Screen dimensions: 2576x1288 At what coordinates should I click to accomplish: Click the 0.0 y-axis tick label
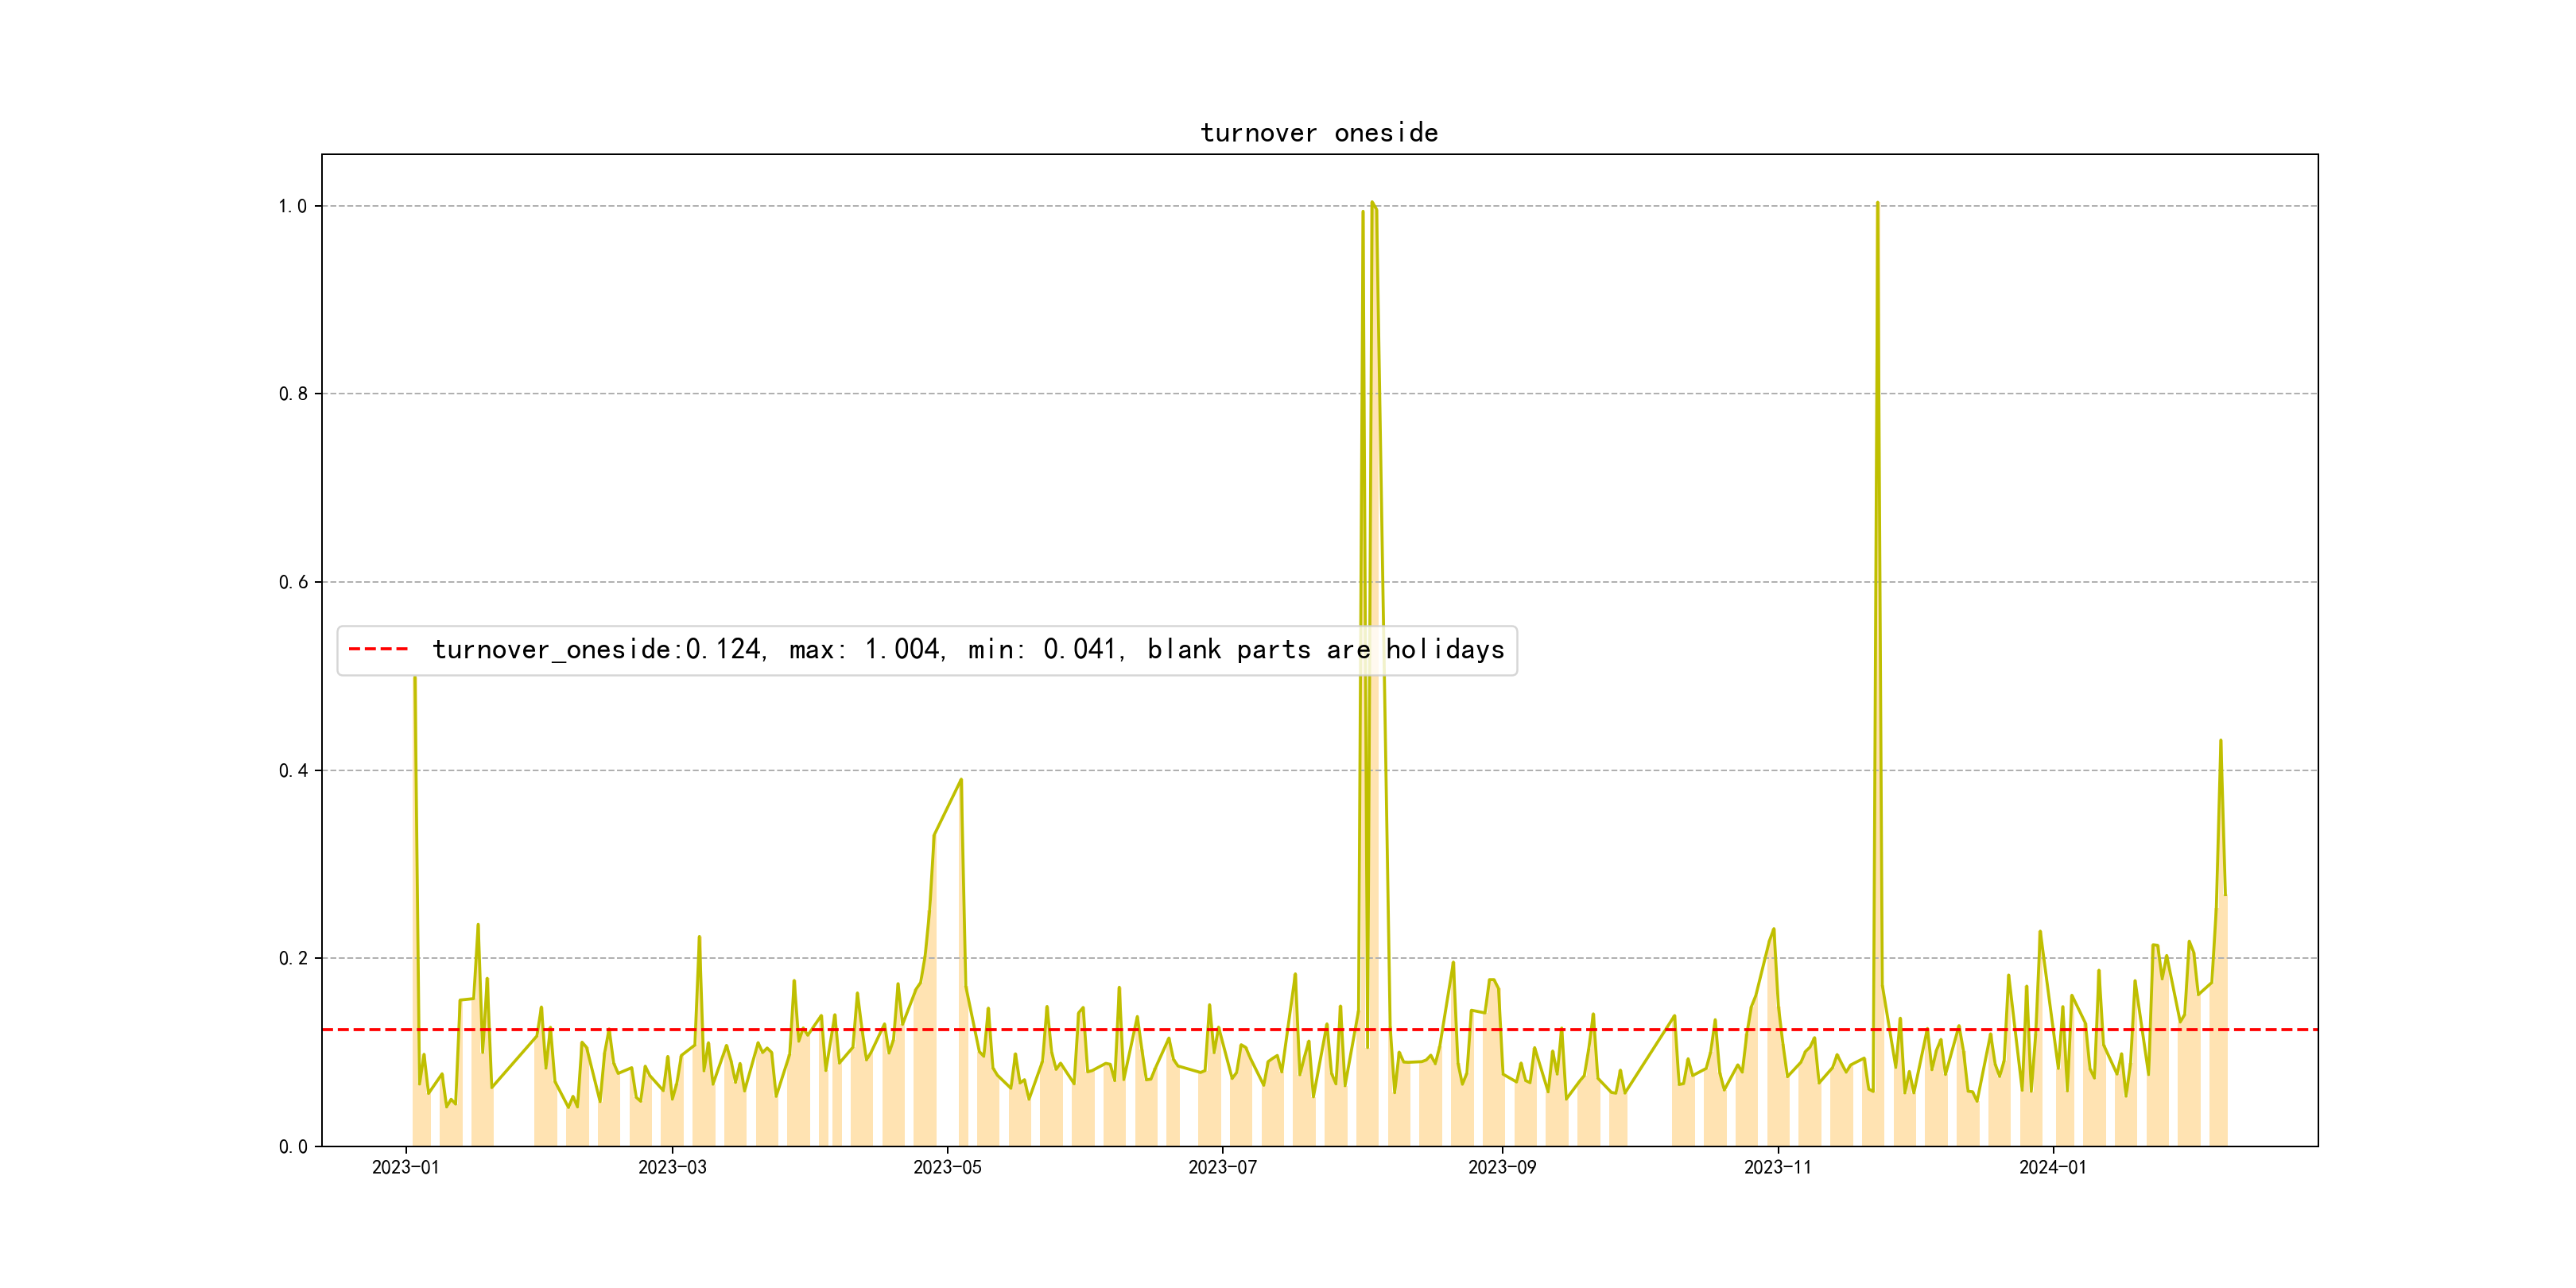[x=292, y=1146]
